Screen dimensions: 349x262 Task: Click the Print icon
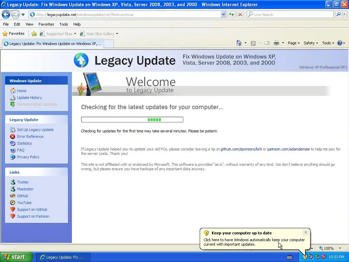(x=276, y=43)
